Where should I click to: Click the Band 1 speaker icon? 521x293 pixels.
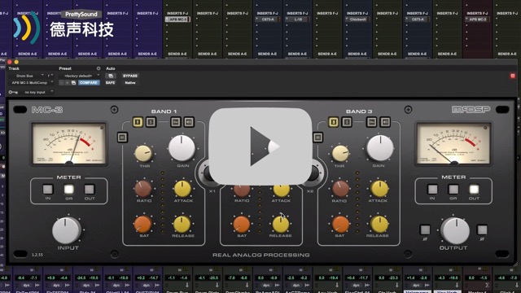click(189, 122)
